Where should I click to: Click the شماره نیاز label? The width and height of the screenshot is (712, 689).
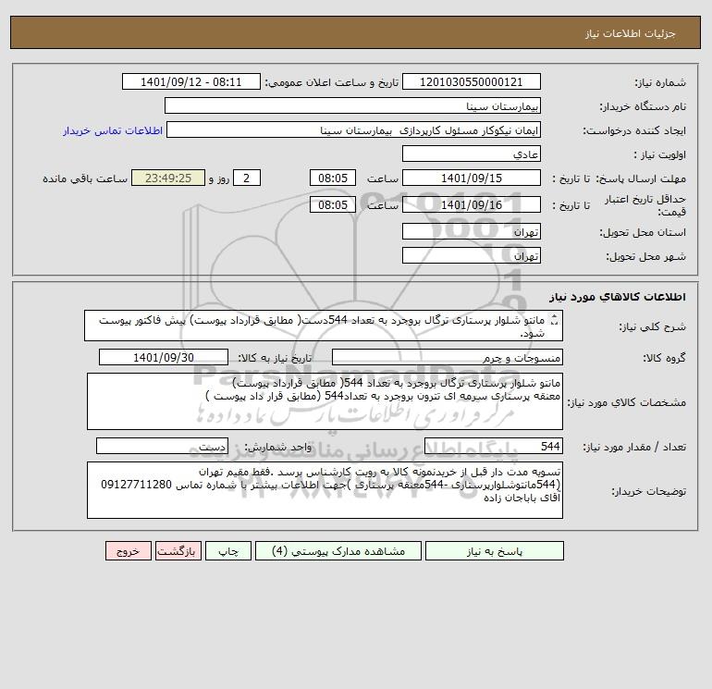tap(660, 82)
